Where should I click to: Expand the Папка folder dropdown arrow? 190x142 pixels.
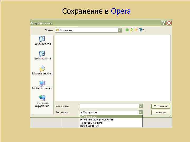120,30
